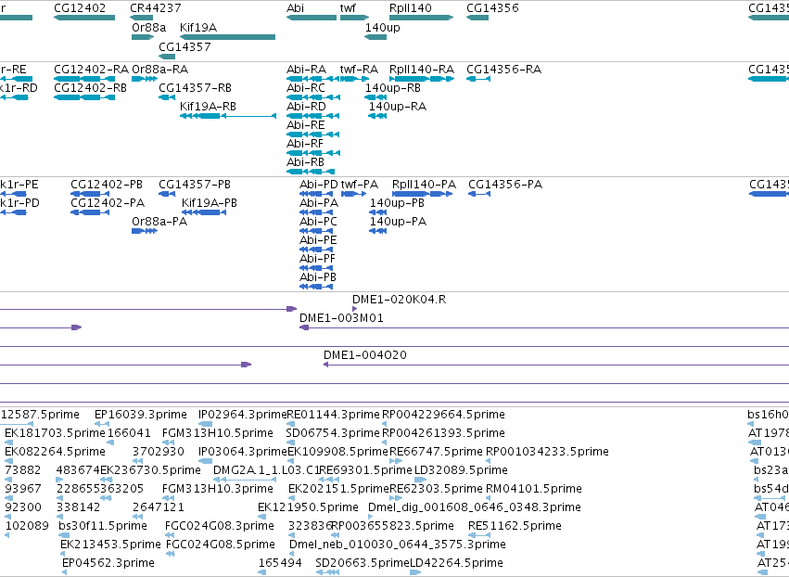The width and height of the screenshot is (789, 577).
Task: Select transcript Kif19A-RB
Action: click(228, 116)
